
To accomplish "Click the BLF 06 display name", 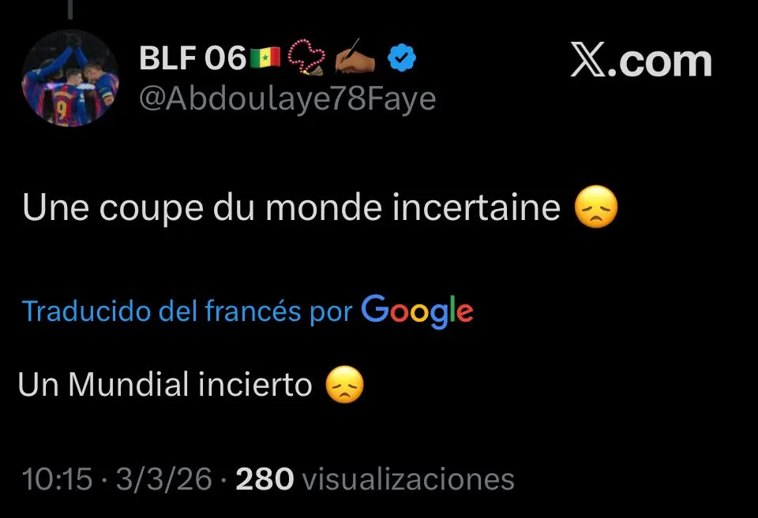I will point(193,58).
